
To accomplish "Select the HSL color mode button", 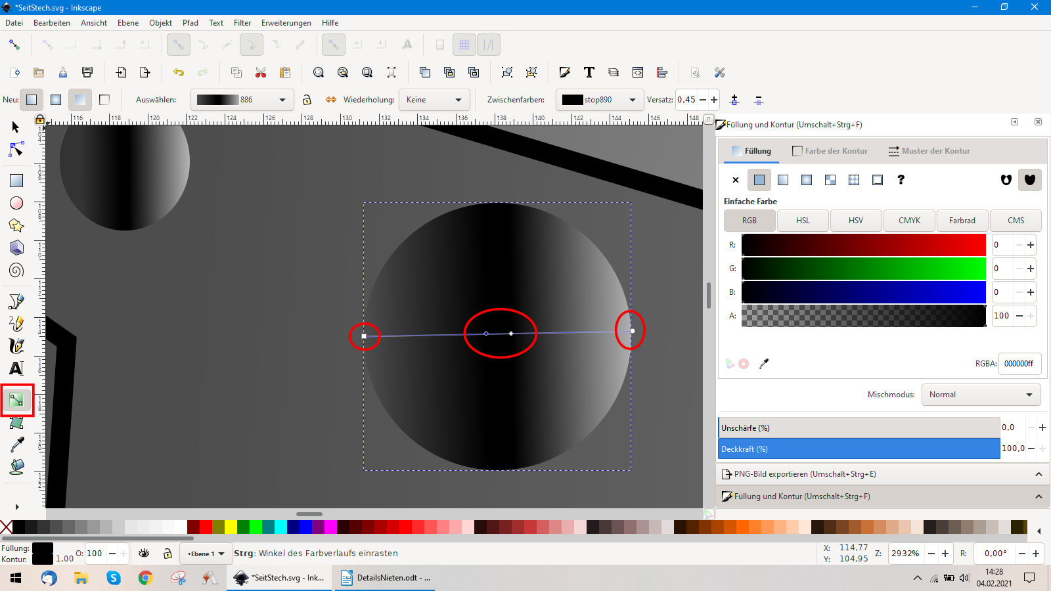I will [803, 221].
